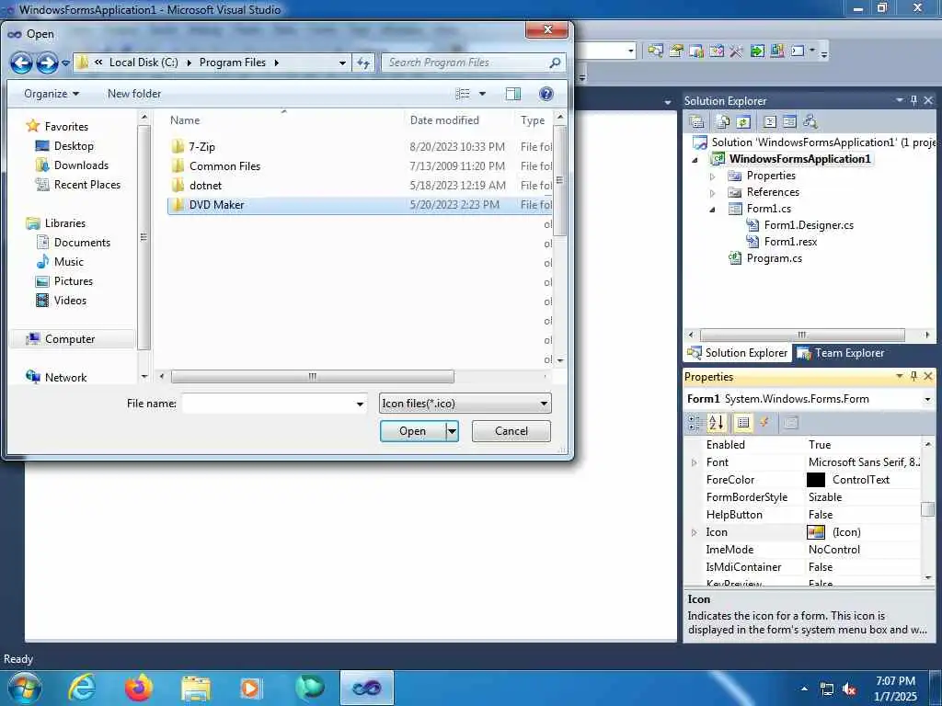Open Recent Places in navigation pane
The height and width of the screenshot is (706, 942).
tap(86, 184)
